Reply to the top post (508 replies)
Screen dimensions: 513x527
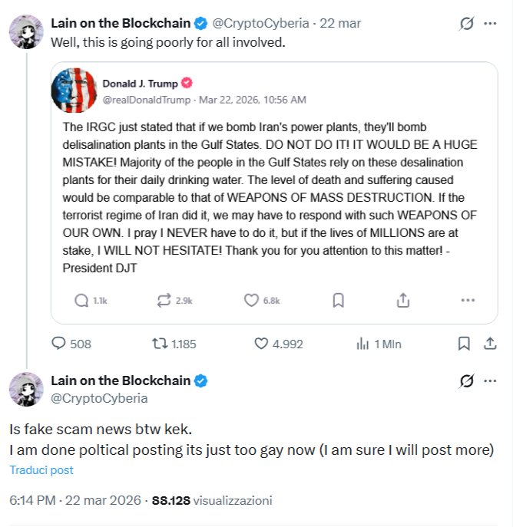(59, 344)
